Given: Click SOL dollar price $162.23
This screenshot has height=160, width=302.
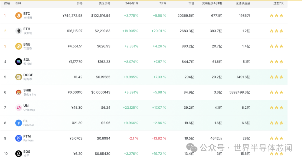Looking at the screenshot, I should [104, 62].
